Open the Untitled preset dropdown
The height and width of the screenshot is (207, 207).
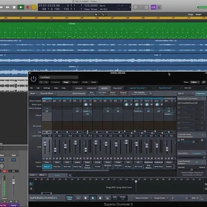[59, 77]
